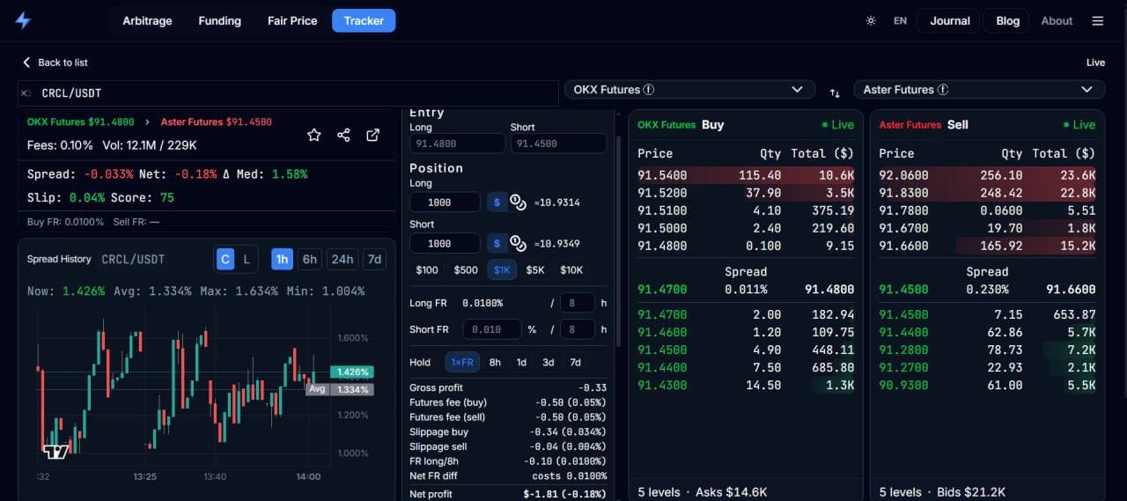Toggle the light/dark theme sun icon
The height and width of the screenshot is (501, 1127).
click(x=871, y=21)
